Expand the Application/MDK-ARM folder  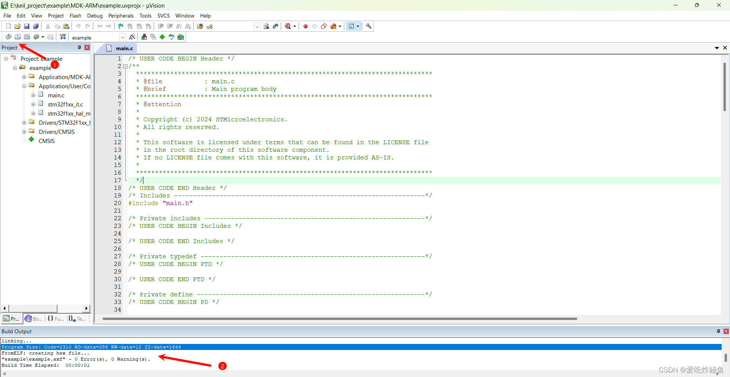point(24,77)
